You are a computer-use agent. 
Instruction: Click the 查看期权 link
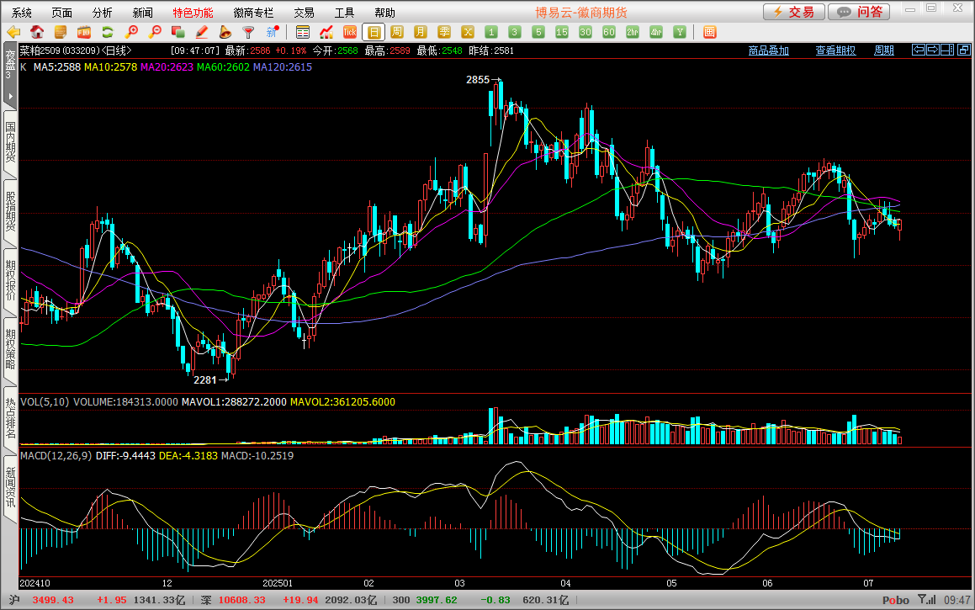coord(835,50)
